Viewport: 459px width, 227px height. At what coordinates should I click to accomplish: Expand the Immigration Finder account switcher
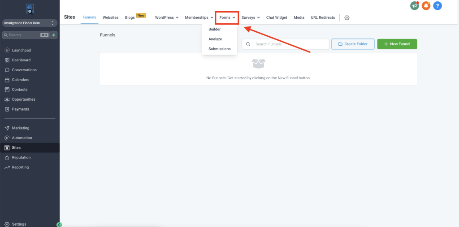[30, 23]
